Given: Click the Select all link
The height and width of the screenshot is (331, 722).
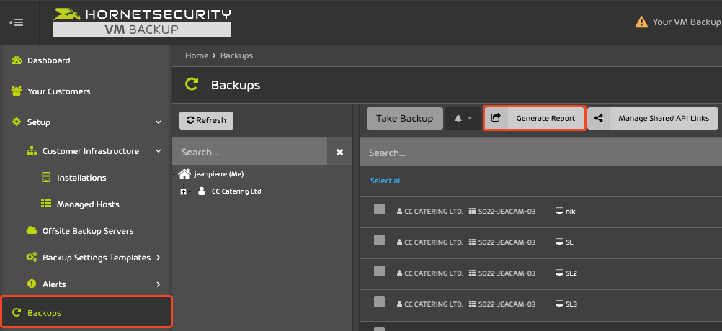Looking at the screenshot, I should tap(386, 181).
